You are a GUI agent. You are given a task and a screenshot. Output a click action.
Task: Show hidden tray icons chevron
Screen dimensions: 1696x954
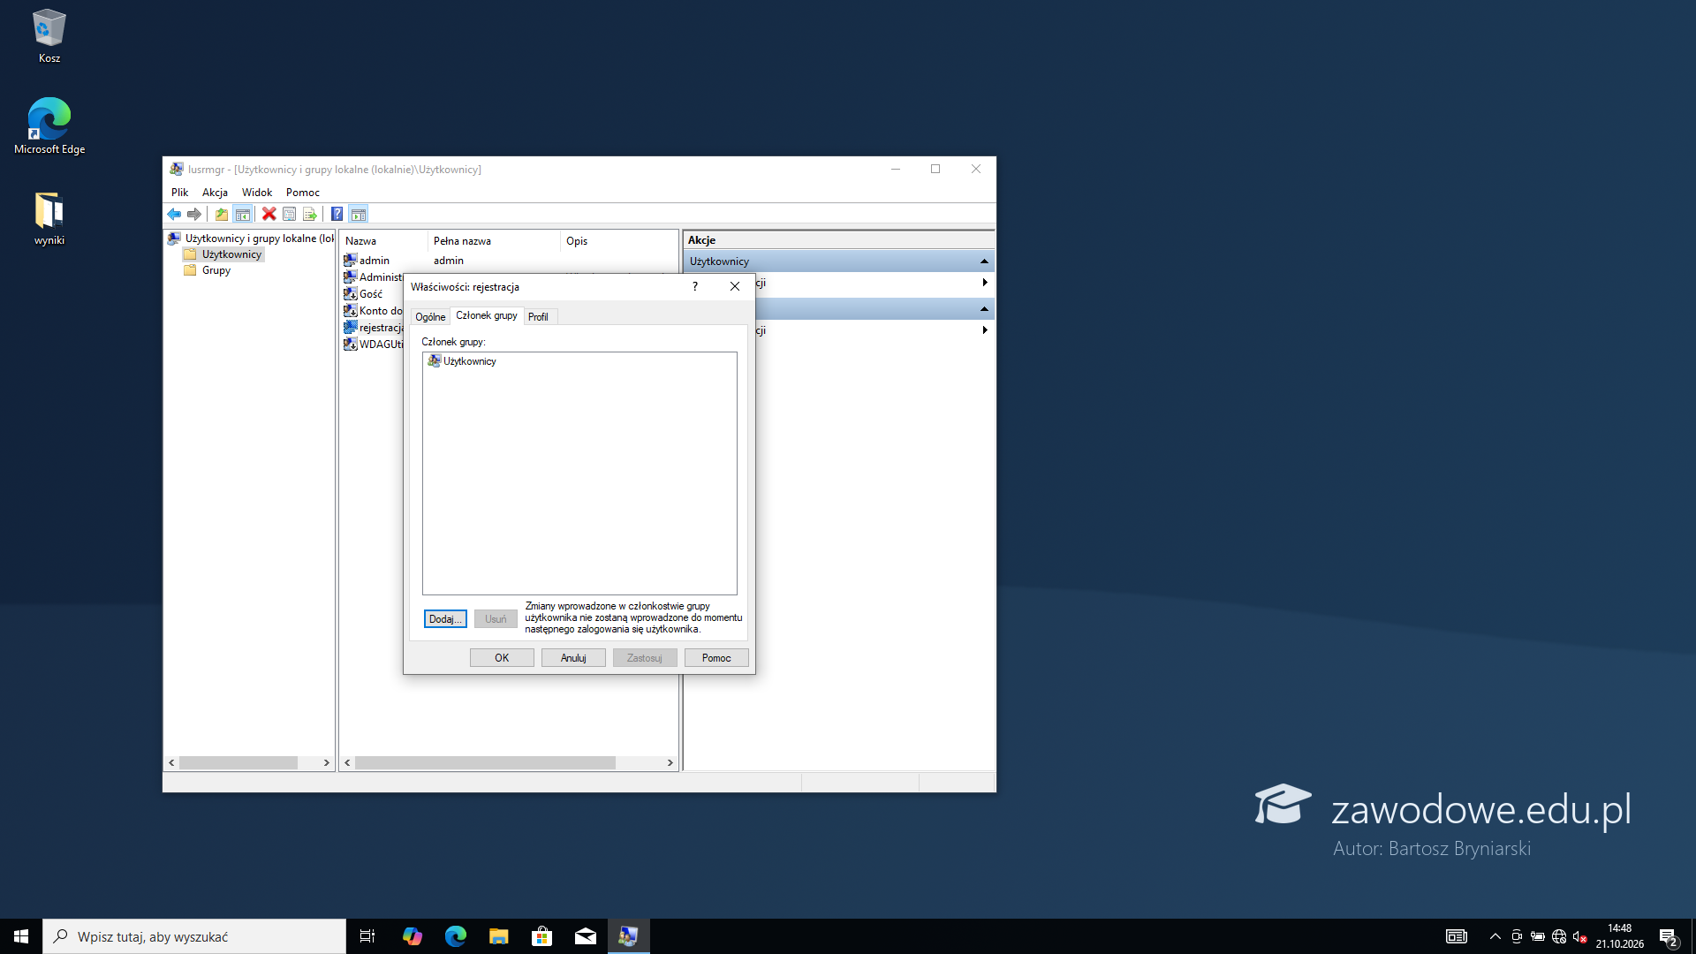pos(1495,936)
